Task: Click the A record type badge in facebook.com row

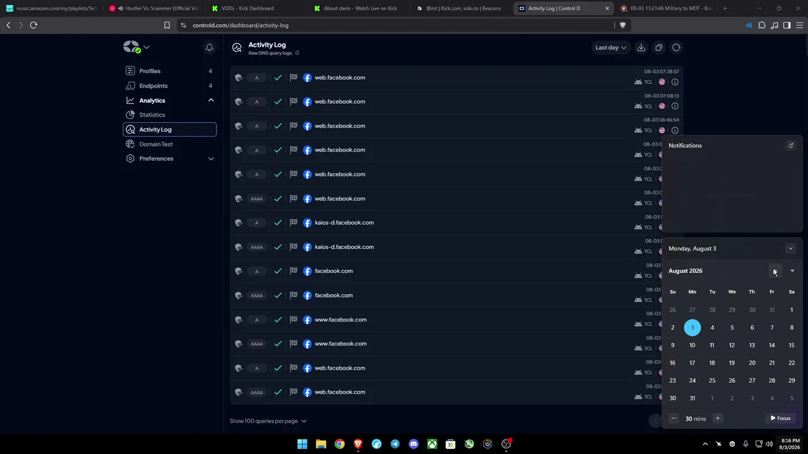Action: [256, 271]
